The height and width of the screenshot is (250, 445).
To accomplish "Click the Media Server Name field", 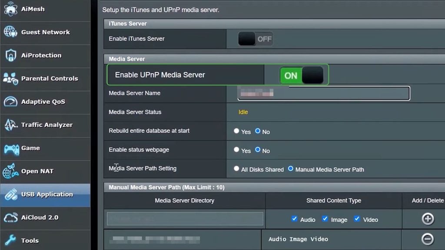I will 323,93.
